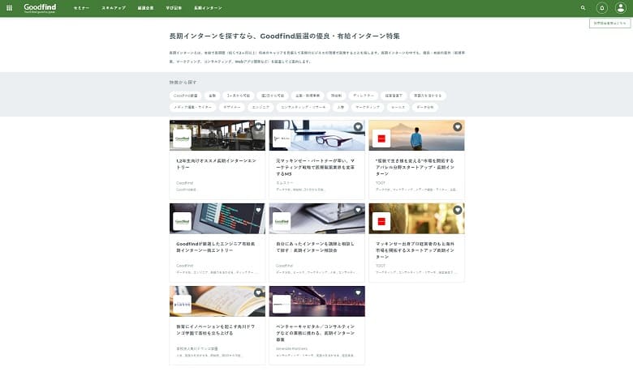
Task: Favorite the マッキンゼー出身プロ経営者 card heart
Action: 458,210
